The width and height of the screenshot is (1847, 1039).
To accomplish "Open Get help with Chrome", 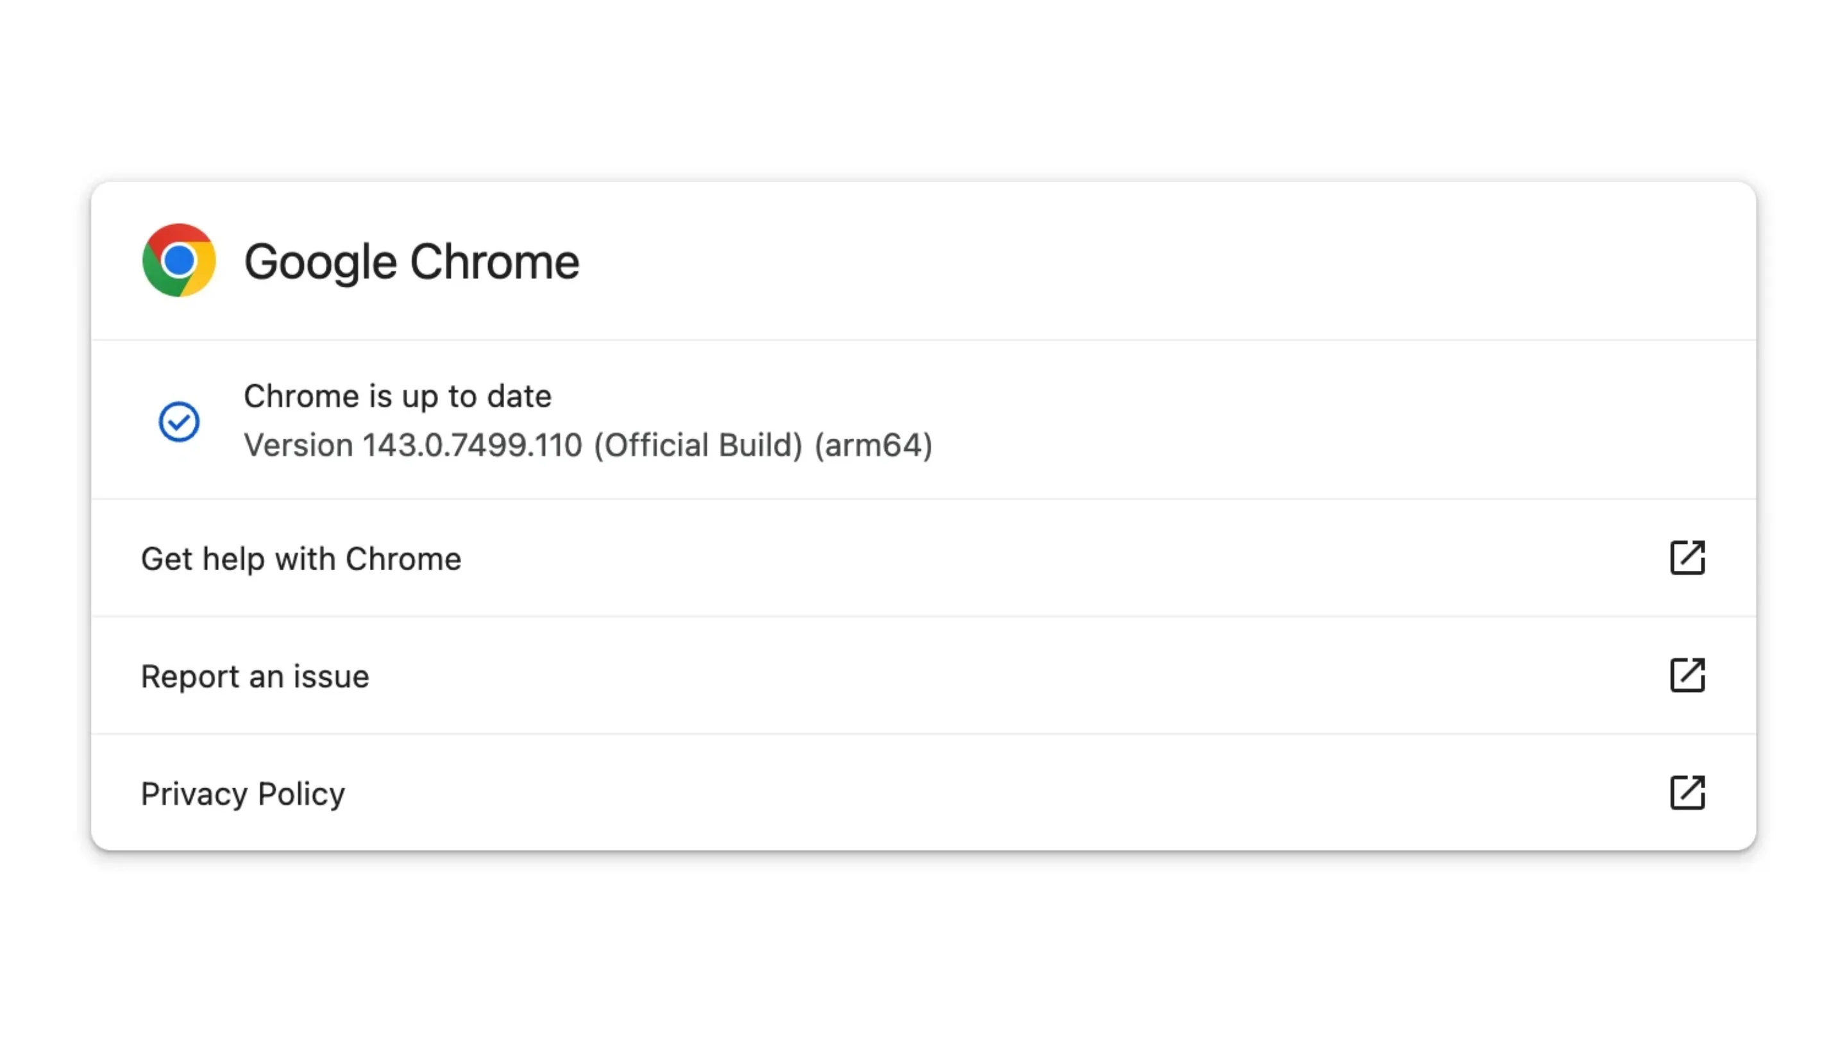I will [x=301, y=559].
